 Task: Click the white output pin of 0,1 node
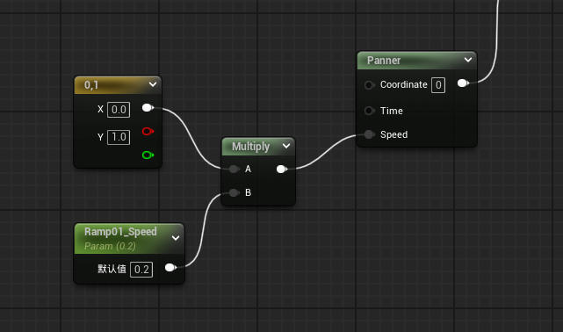(x=148, y=108)
